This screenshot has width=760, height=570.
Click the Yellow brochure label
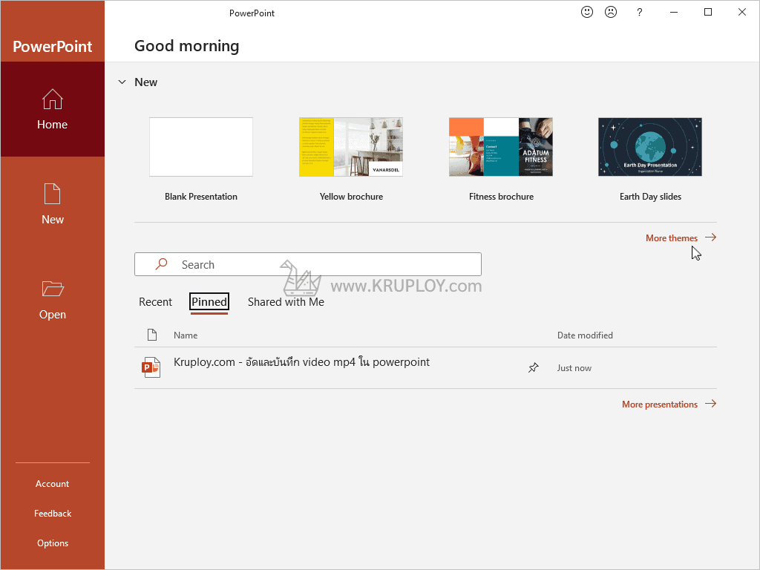pyautogui.click(x=351, y=196)
